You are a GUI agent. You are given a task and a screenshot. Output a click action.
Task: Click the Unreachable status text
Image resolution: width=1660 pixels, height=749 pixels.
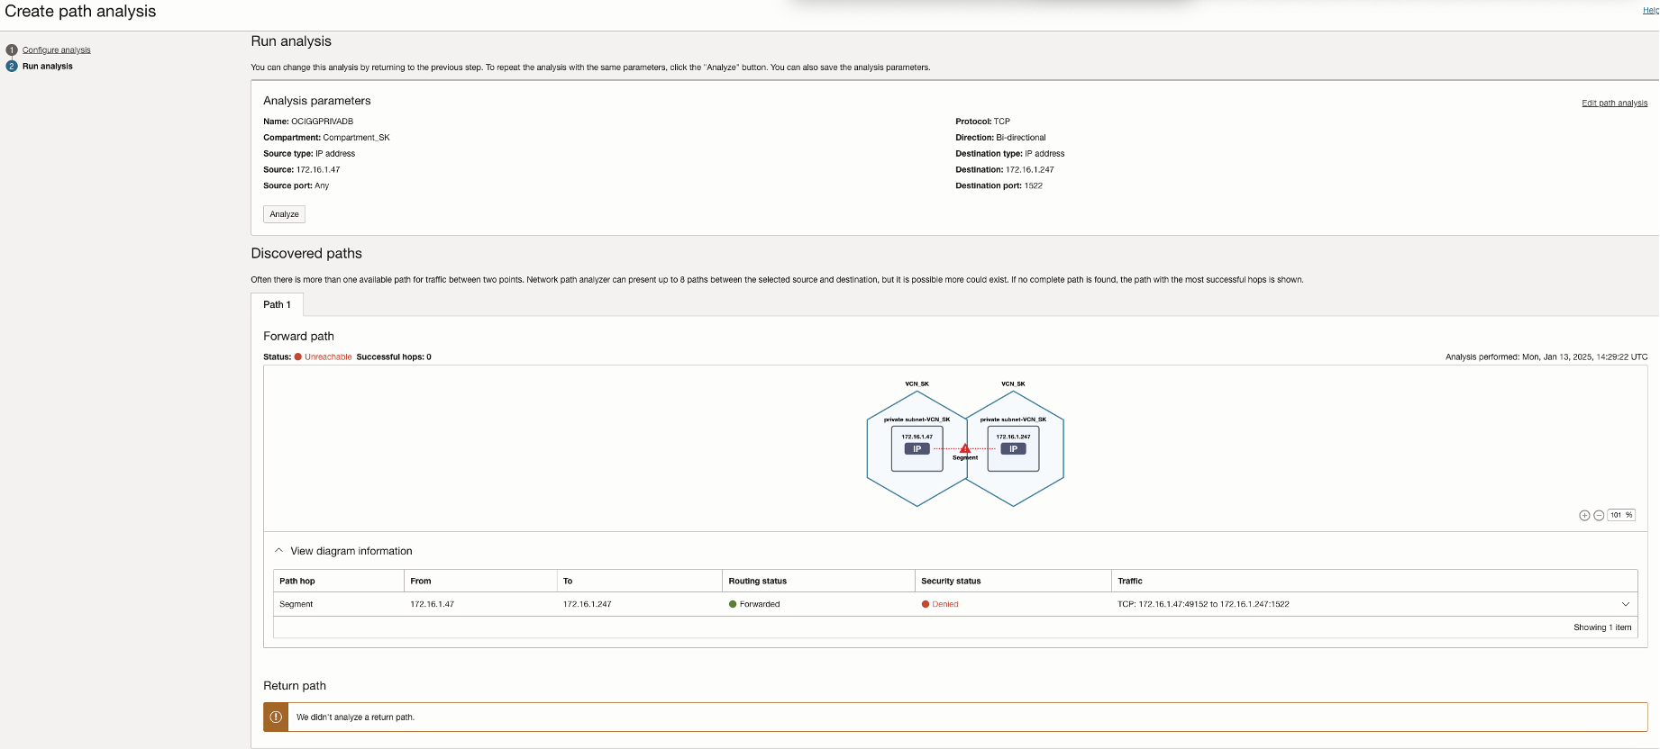coord(328,357)
